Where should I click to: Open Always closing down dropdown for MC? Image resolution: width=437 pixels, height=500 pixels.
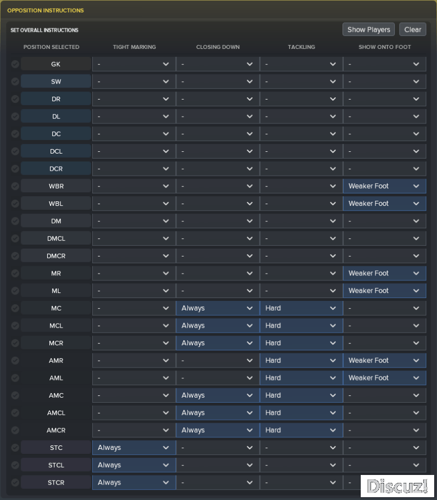pos(217,308)
